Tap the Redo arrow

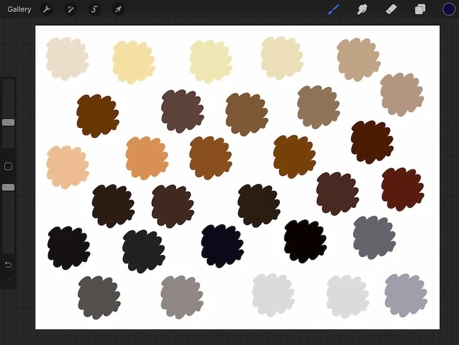(8, 282)
